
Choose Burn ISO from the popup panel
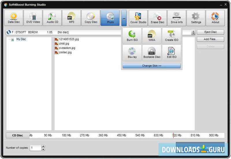pyautogui.click(x=132, y=36)
